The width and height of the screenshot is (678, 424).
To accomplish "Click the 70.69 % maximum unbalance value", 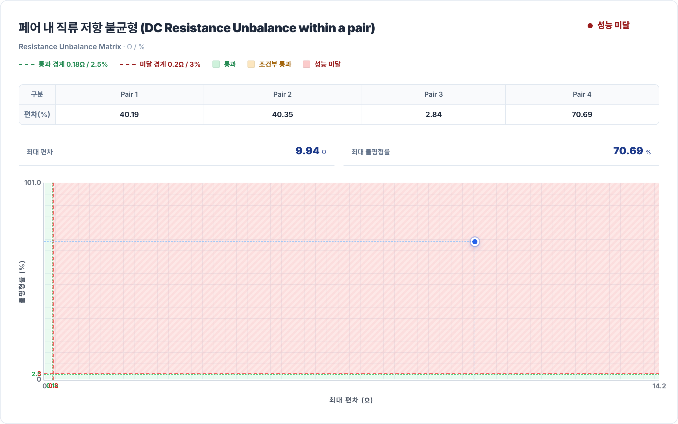I will [632, 151].
